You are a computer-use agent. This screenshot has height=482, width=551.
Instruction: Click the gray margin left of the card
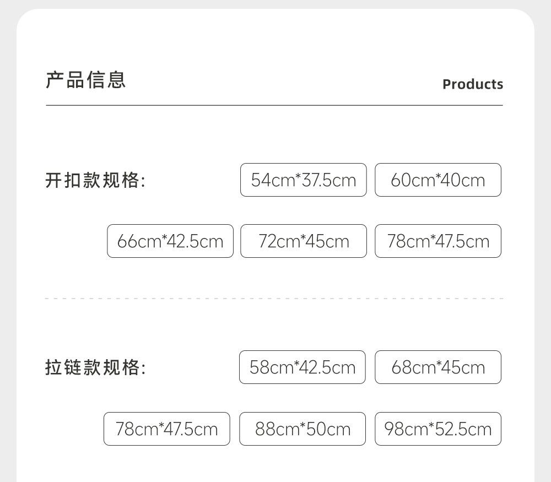(x=8, y=248)
